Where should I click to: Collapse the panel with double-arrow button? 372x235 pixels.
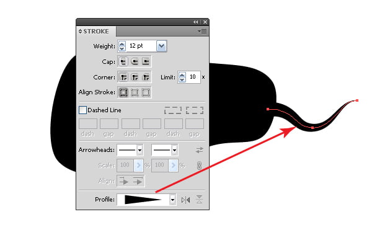195,22
